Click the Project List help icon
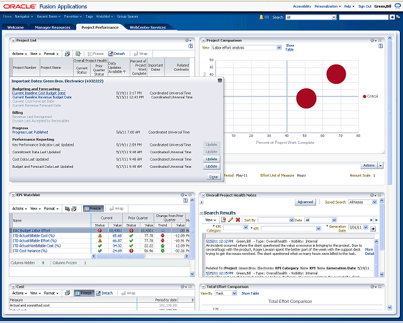Viewport: 403px width, 323px height. [193, 46]
